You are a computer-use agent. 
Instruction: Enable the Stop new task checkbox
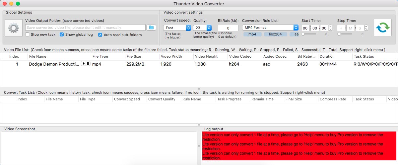(x=27, y=34)
